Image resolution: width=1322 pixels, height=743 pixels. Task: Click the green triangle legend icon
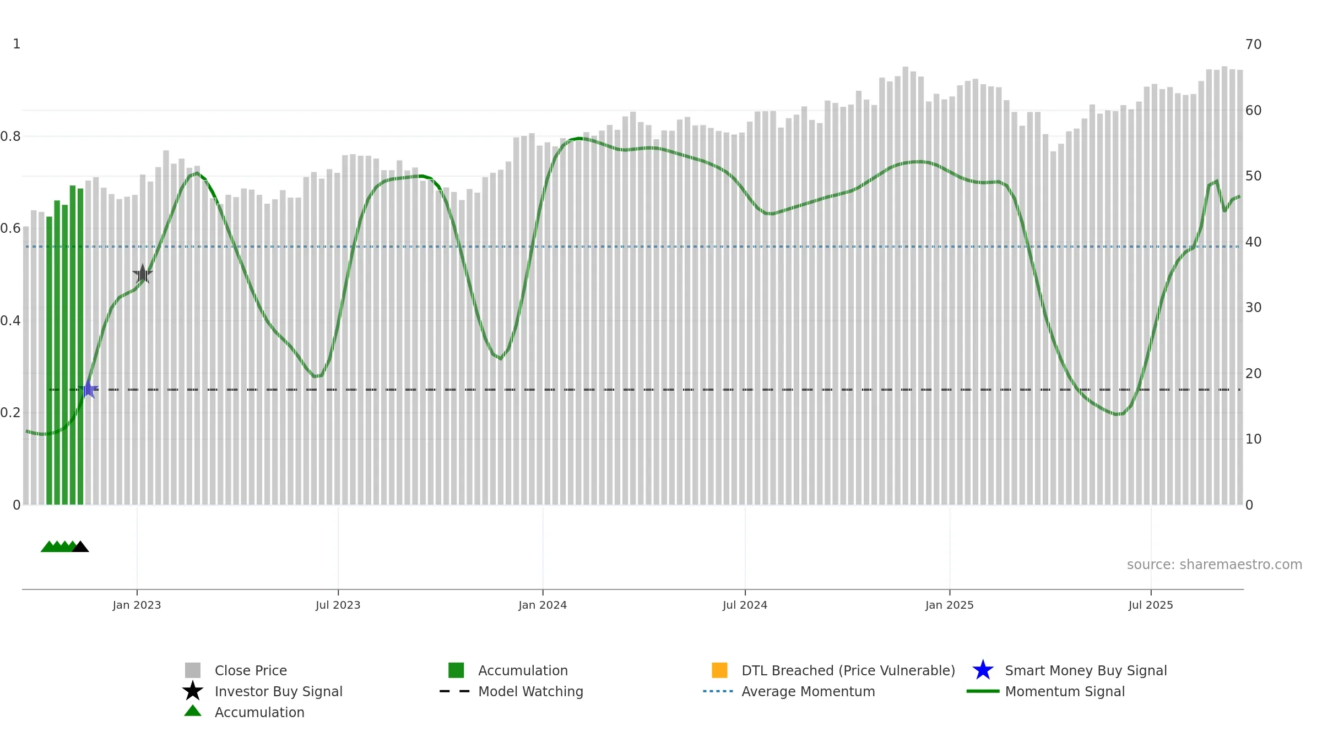pyautogui.click(x=193, y=711)
